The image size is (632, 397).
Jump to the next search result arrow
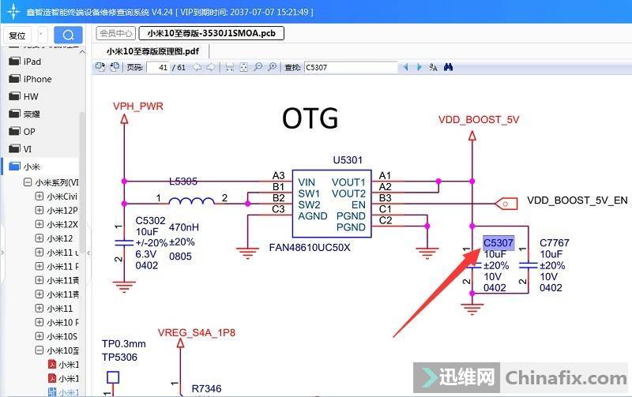[x=420, y=68]
